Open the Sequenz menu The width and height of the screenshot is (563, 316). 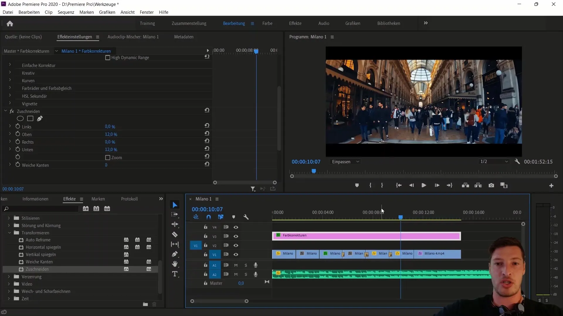pos(66,12)
